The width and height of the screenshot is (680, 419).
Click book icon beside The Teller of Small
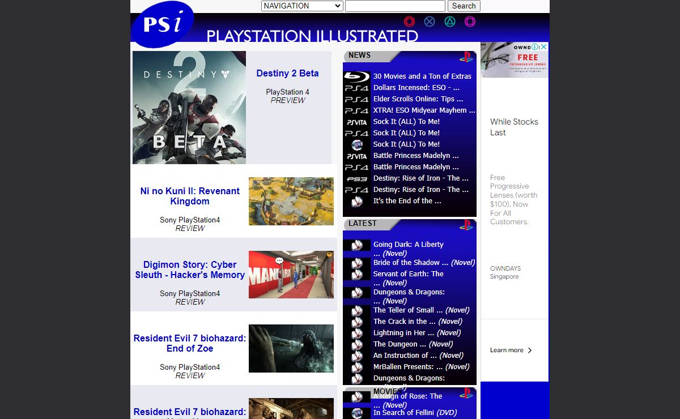point(357,311)
